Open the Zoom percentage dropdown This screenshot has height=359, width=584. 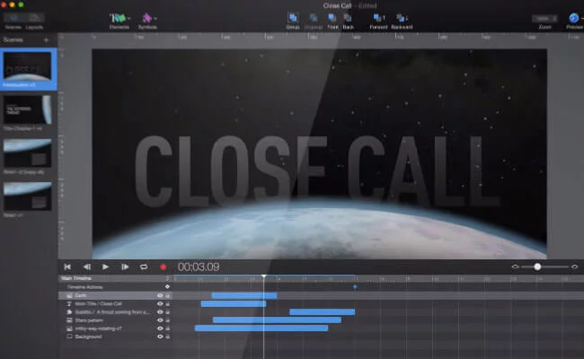pos(544,18)
